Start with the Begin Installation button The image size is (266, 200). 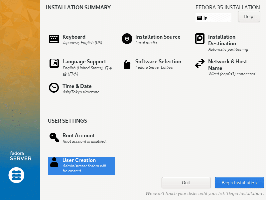[239, 183]
